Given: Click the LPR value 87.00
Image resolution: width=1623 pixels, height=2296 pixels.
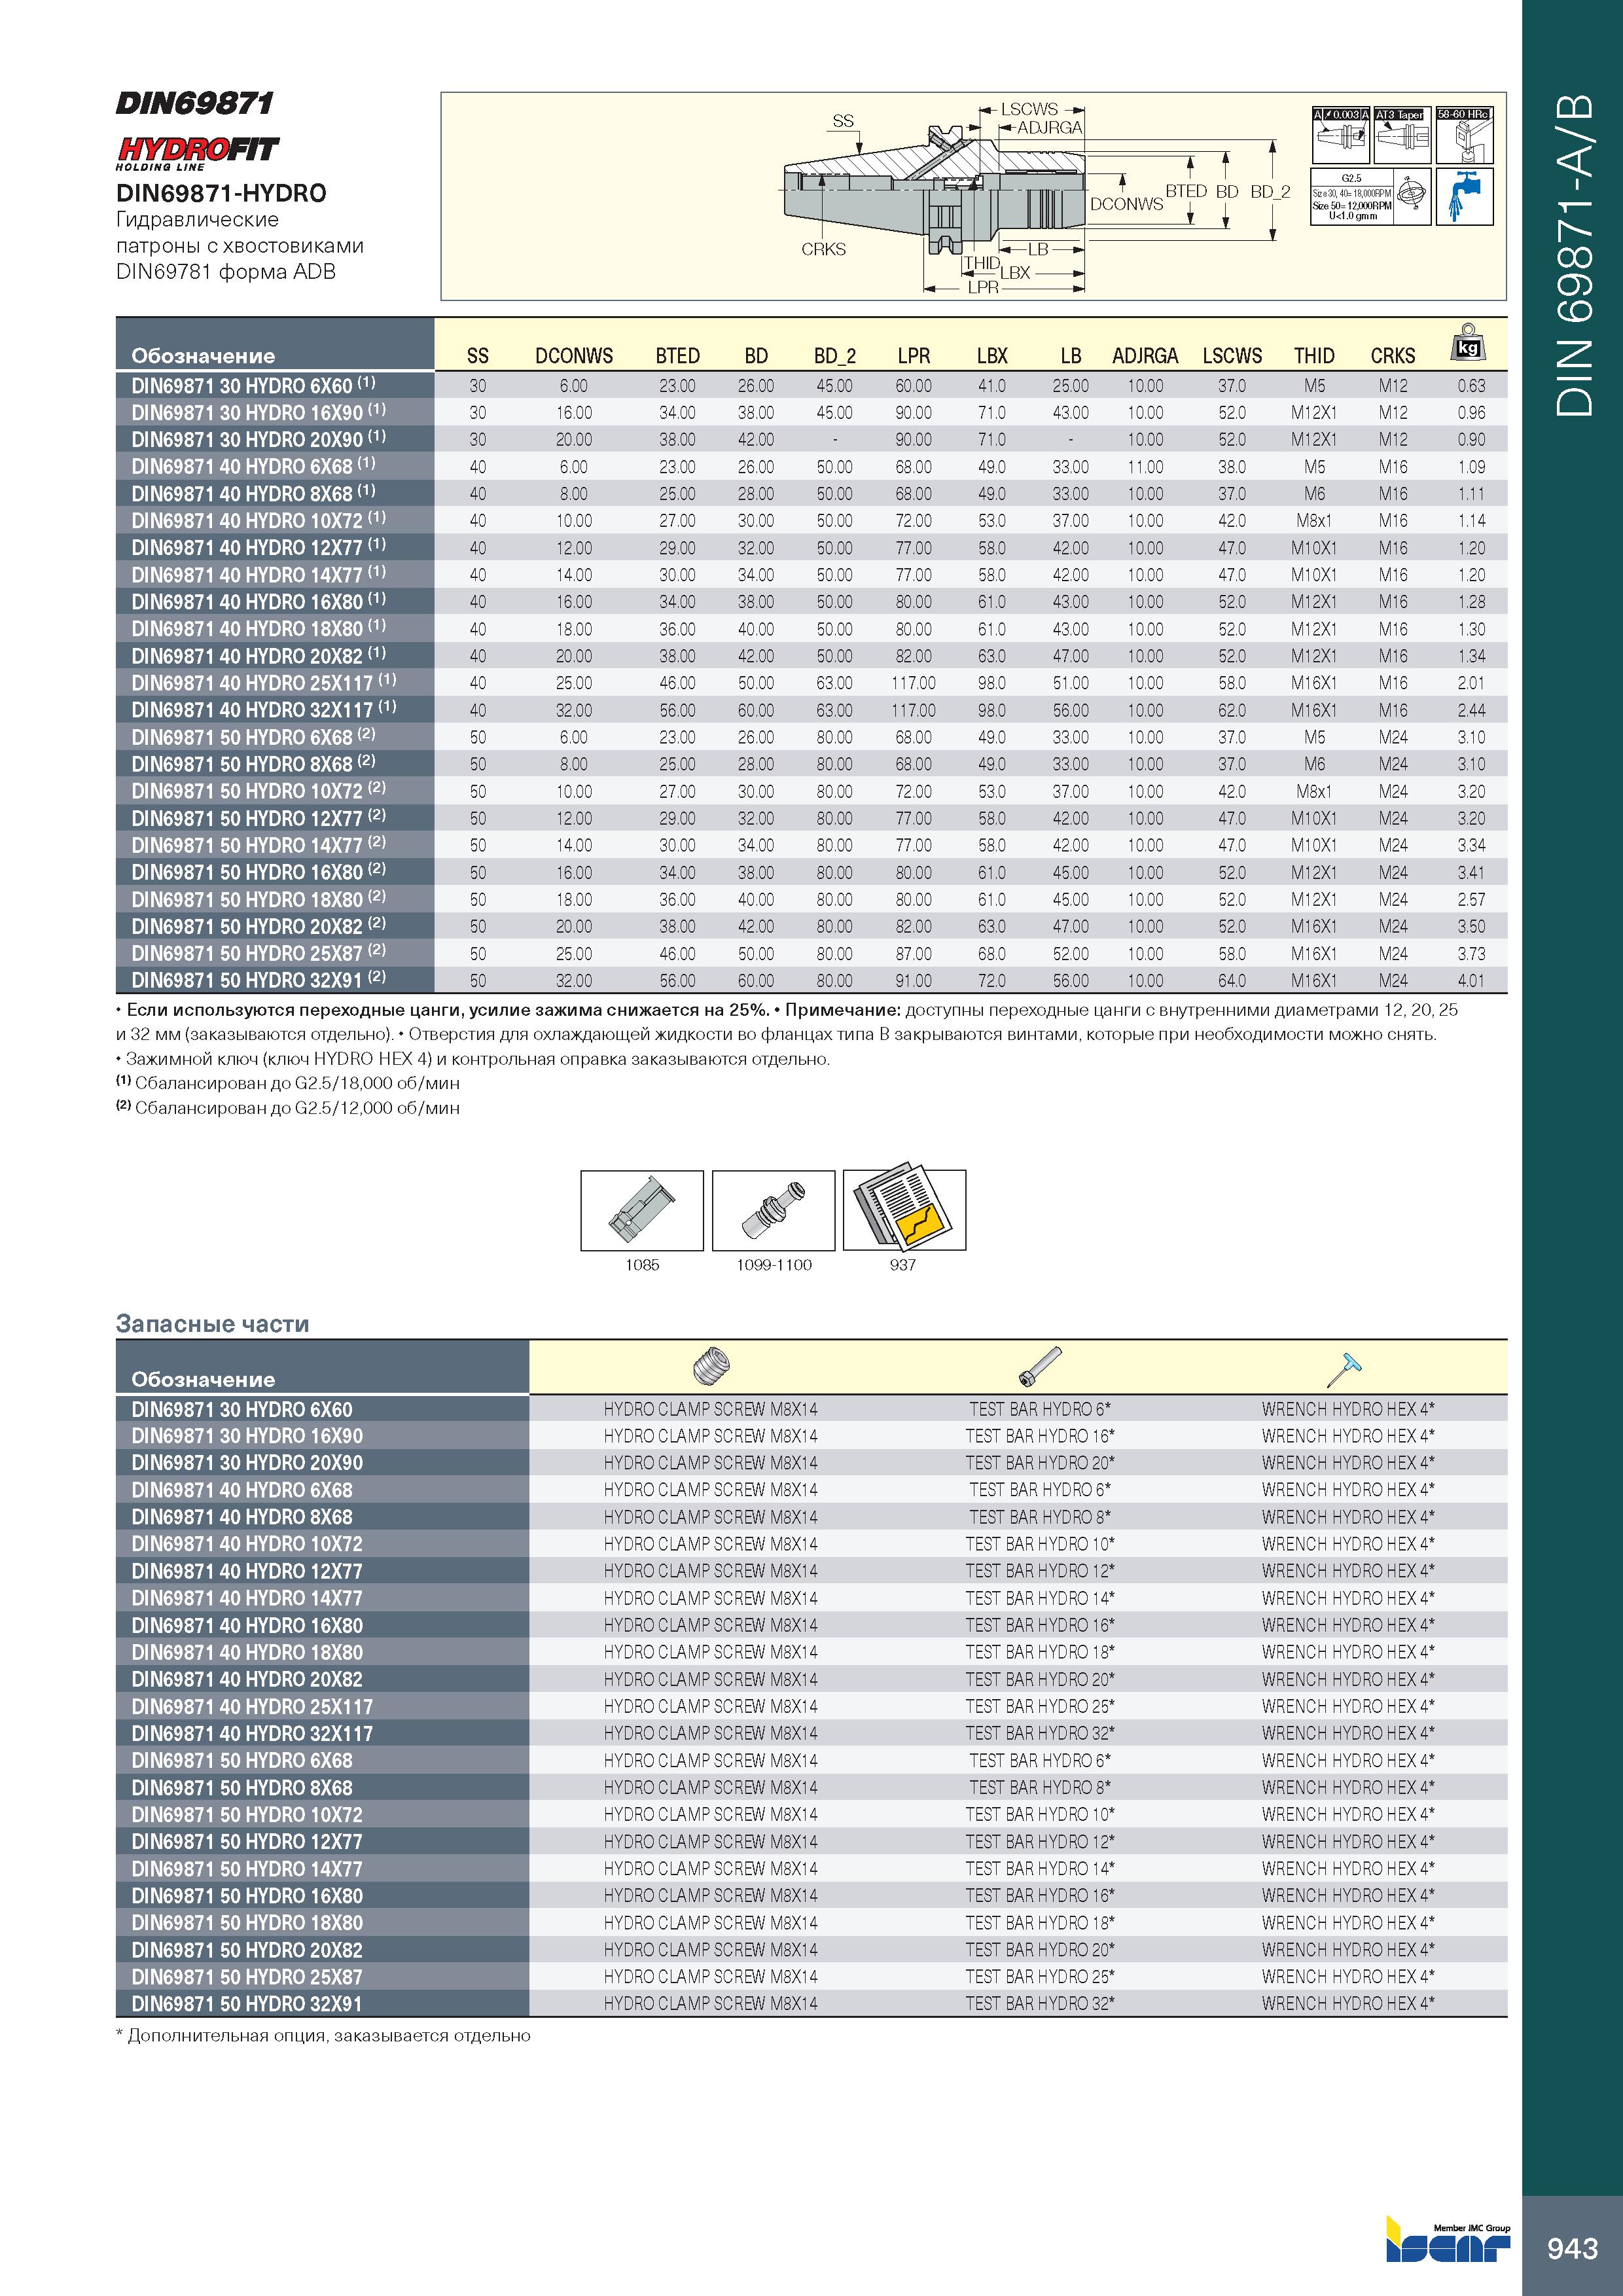Looking at the screenshot, I should coord(914,954).
